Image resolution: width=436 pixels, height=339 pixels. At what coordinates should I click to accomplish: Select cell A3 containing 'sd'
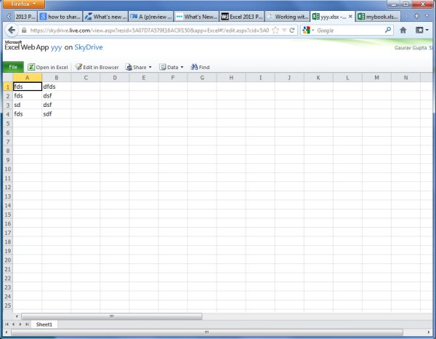coord(28,105)
